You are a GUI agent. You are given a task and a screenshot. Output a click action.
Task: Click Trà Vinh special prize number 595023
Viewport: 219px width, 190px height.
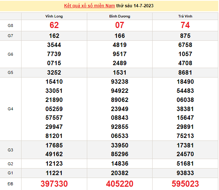click(x=185, y=184)
